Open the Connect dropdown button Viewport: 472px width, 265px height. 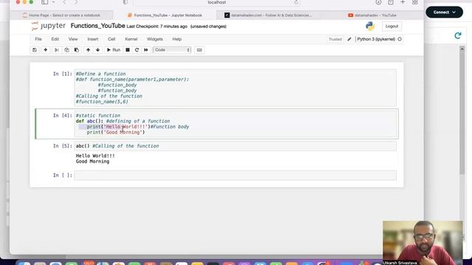(444, 12)
